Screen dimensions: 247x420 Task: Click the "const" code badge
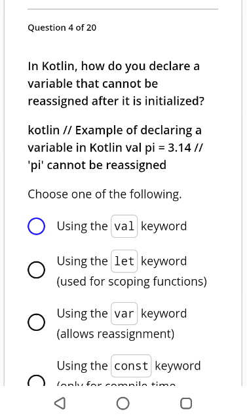click(x=131, y=366)
